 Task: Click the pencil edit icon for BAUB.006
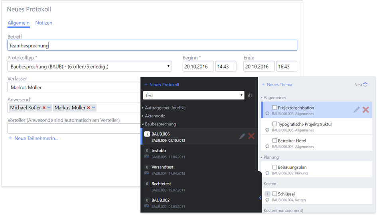pos(242,136)
